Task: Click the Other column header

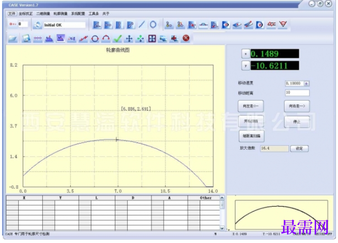Action: [204, 198]
